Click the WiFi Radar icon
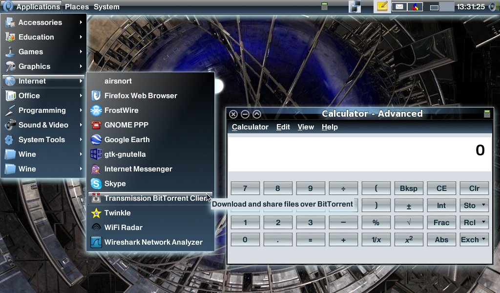500x293 pixels. (x=96, y=227)
